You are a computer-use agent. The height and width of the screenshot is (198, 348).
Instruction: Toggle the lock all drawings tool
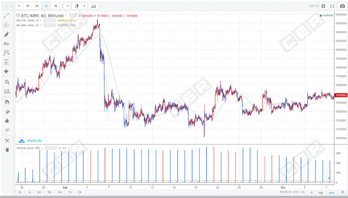(x=6, y=121)
